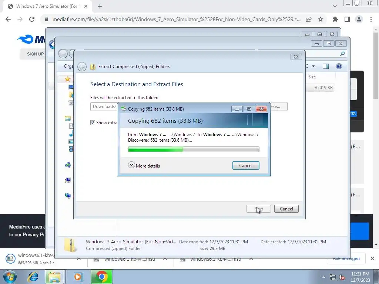Open Chrome tab search chevron
This screenshot has width=379, height=284.
(335, 6)
